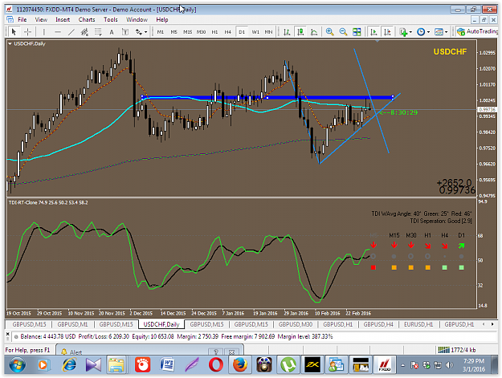The height and width of the screenshot is (378, 502).
Task: Open the templates dropdown
Action: pyautogui.click(x=441, y=31)
